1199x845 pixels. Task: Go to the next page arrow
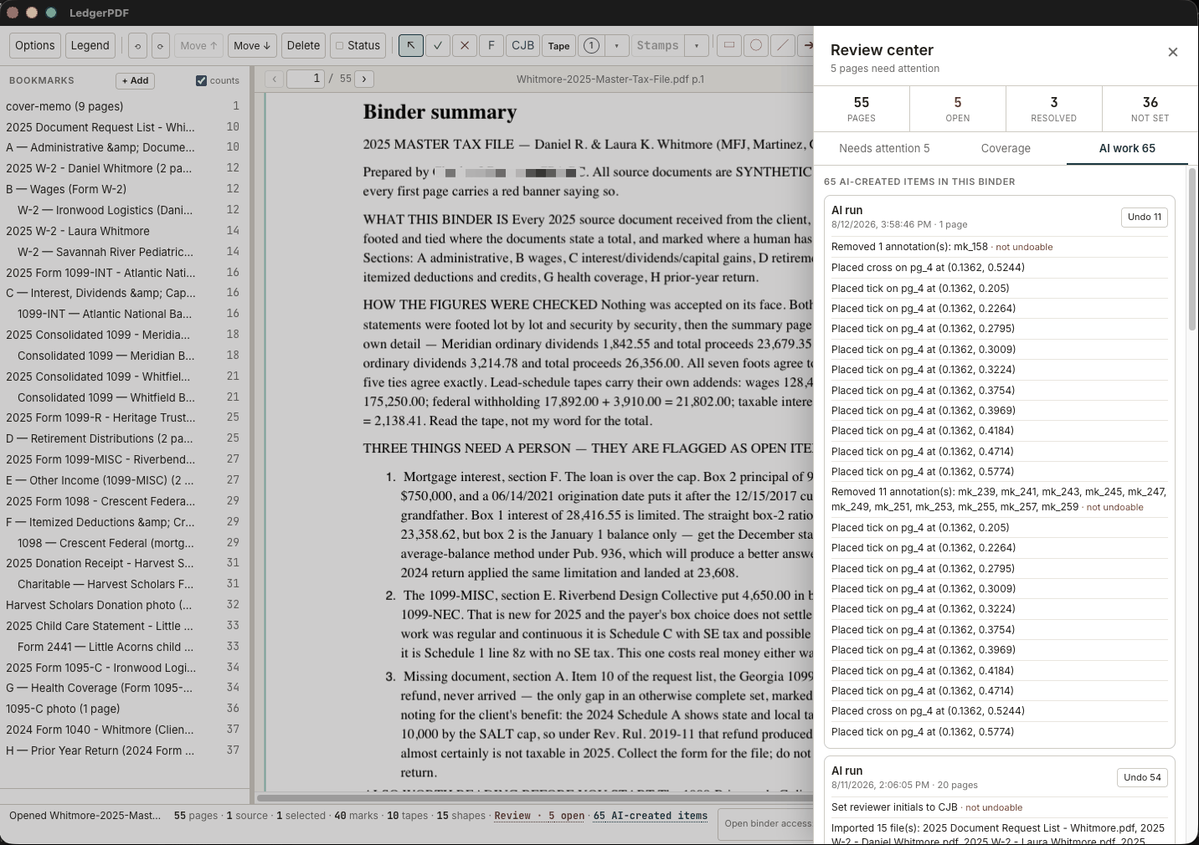point(364,79)
